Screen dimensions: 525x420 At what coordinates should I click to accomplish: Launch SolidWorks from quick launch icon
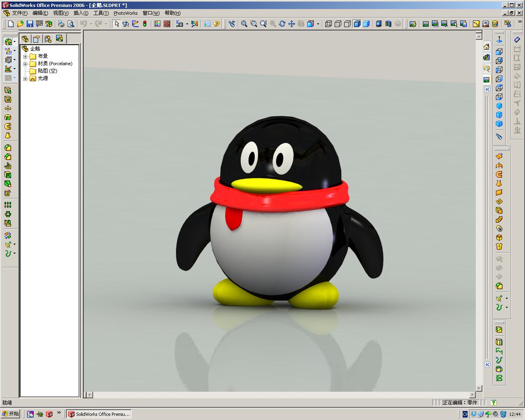(x=49, y=414)
